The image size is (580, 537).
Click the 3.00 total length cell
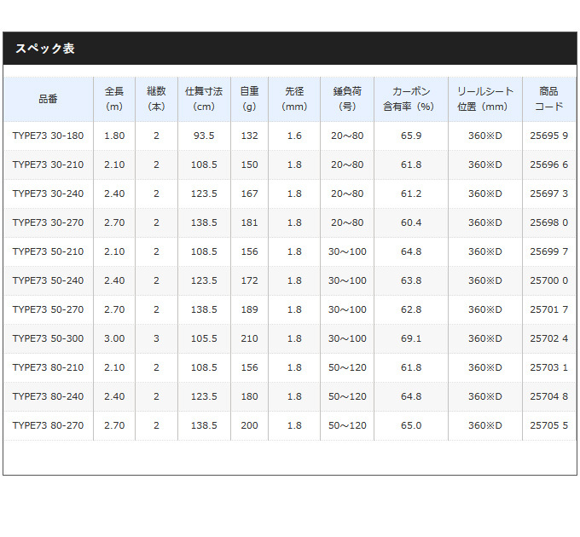[114, 338]
